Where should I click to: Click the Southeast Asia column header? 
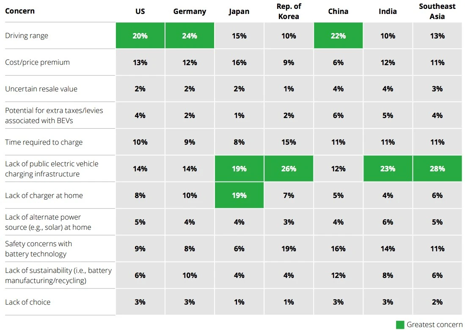[437, 11]
